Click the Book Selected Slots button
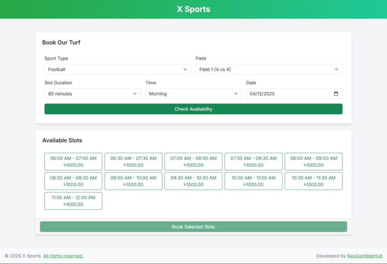Screen dimensions: 387x264 click(193, 227)
